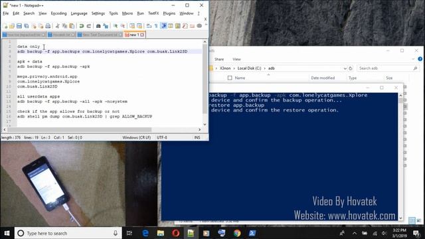Image resolution: width=425 pixels, height=239 pixels.
Task: Open the Plugins menu
Action: click(169, 13)
